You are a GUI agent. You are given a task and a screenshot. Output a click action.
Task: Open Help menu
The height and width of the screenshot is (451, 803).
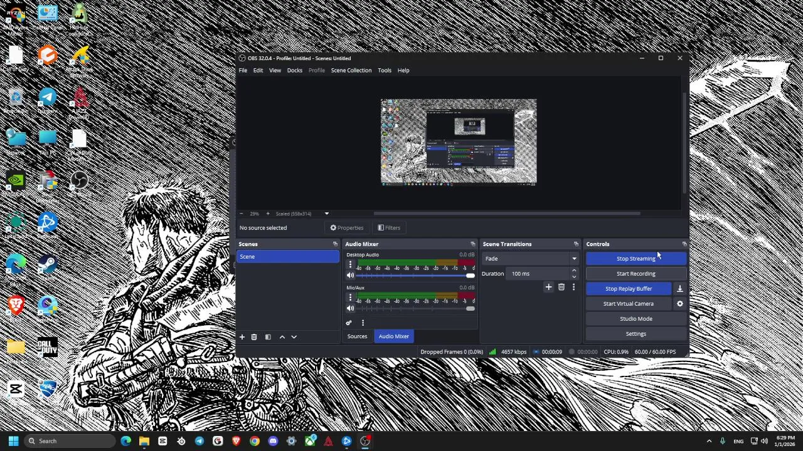coord(403,70)
